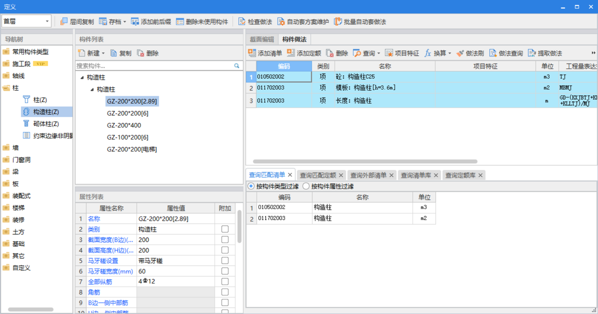Viewport: 598px width, 314px height.
Task: Open the 查询 dropdown in 构件做法
Action: (378, 54)
